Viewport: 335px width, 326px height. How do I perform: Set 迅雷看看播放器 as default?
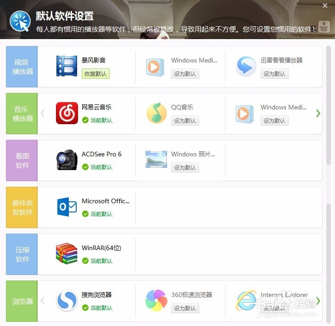(274, 74)
